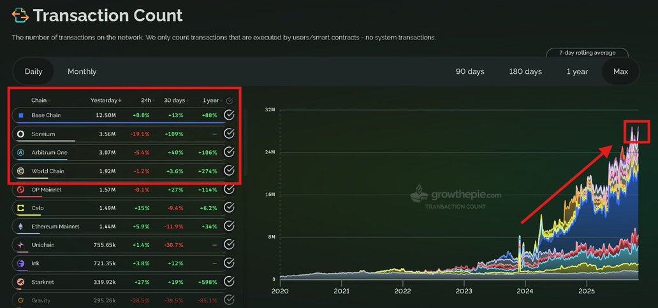Click the Ethereum Mainnet diamond icon

21,227
